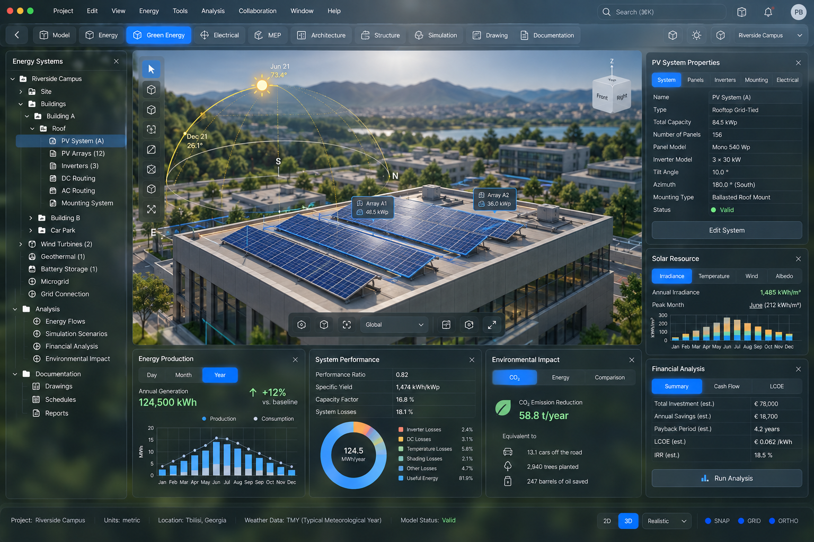This screenshot has height=542, width=814.
Task: Open the Inverters properties tab
Action: coord(725,80)
